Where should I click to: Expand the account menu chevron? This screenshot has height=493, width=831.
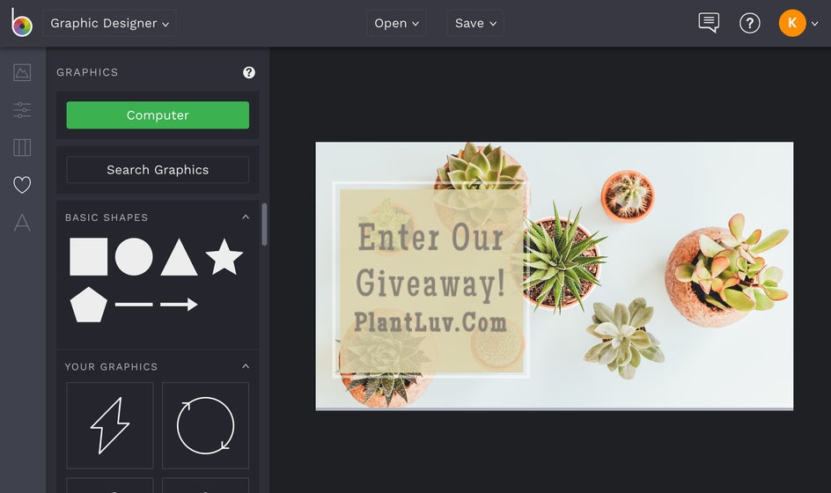click(814, 23)
